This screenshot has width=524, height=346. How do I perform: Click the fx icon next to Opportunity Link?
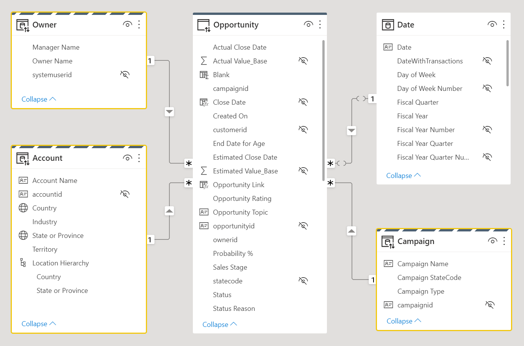[x=204, y=184]
